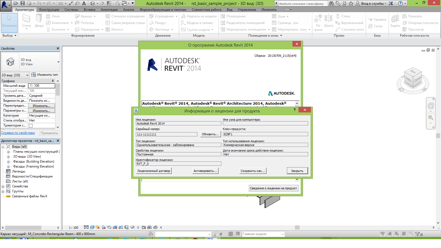Click the filter icon in status bar
This screenshot has width=441, height=248.
tap(418, 234)
